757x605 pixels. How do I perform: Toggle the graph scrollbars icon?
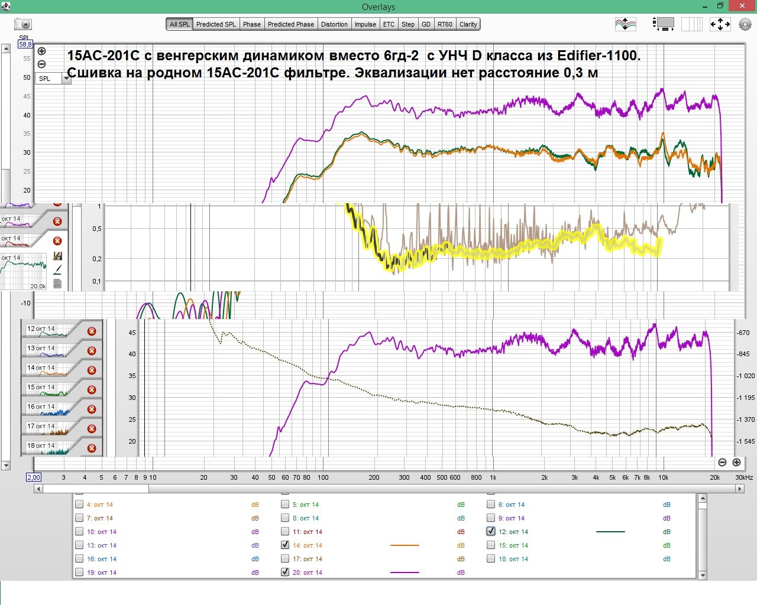[x=664, y=24]
